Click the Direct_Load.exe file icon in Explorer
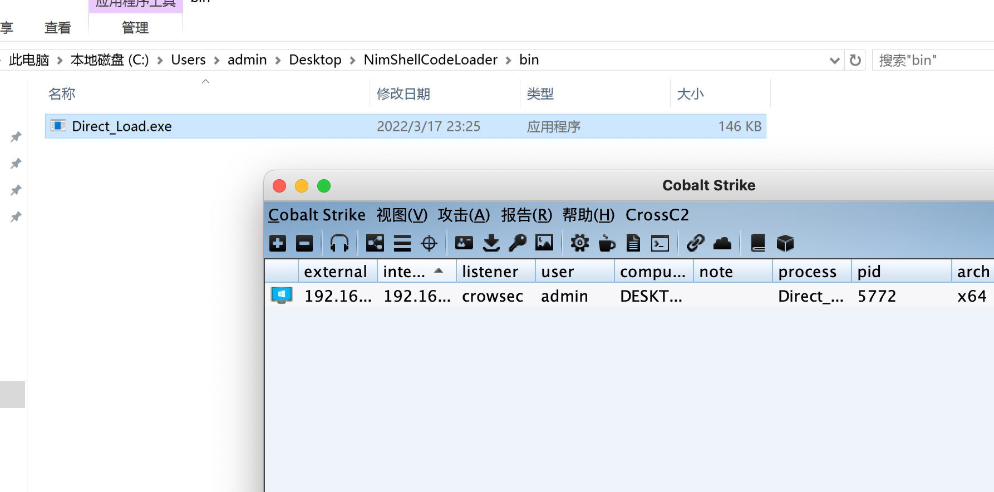 [x=58, y=126]
